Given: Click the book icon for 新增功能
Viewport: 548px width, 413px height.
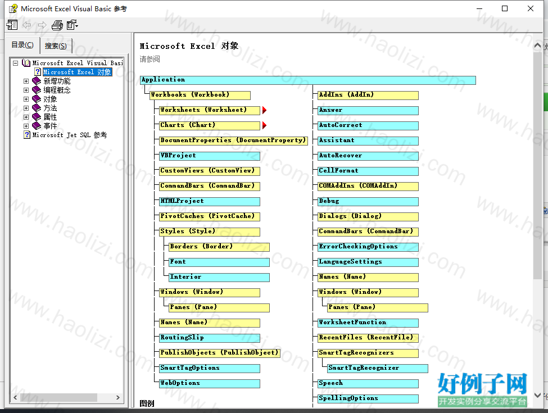Looking at the screenshot, I should point(37,81).
